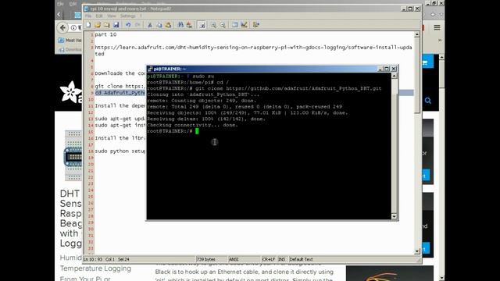Click the Notepad2 vertical scrollbar thumb
500x281 pixels.
pyautogui.click(x=417, y=76)
